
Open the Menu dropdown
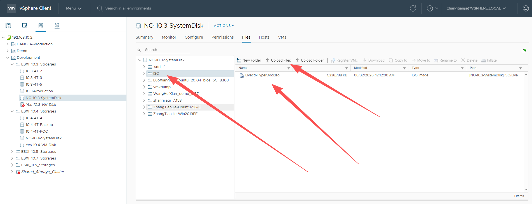74,8
